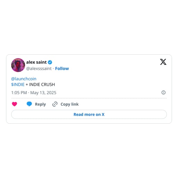The image size is (178, 178).
Task: Like the tweet with the pink heart
Action: click(15, 104)
